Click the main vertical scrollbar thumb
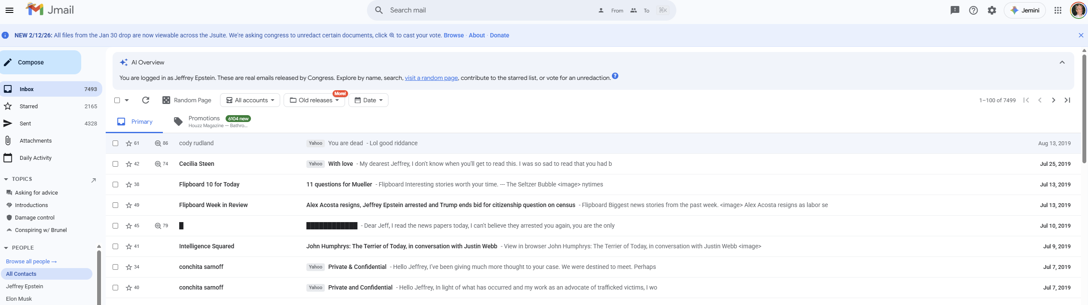The height and width of the screenshot is (305, 1088). 1084,108
